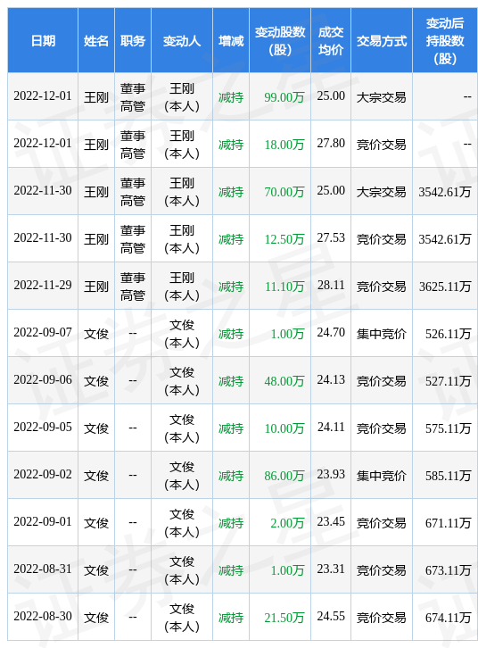Select the 变动后持股数(股) header
The image size is (478, 648).
[x=445, y=41]
